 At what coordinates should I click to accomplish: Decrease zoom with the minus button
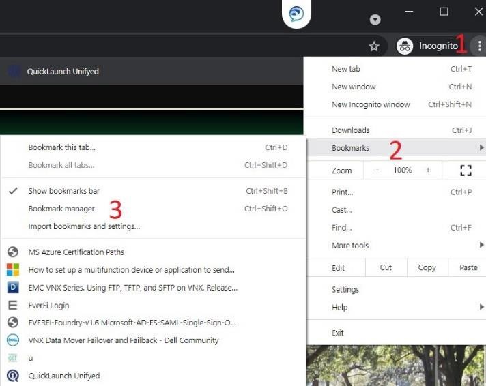coord(377,170)
